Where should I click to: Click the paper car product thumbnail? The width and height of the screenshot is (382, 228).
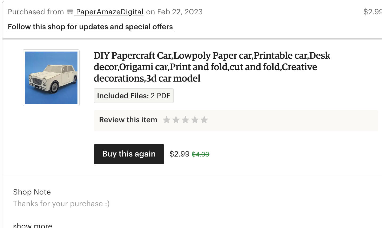pos(51,78)
